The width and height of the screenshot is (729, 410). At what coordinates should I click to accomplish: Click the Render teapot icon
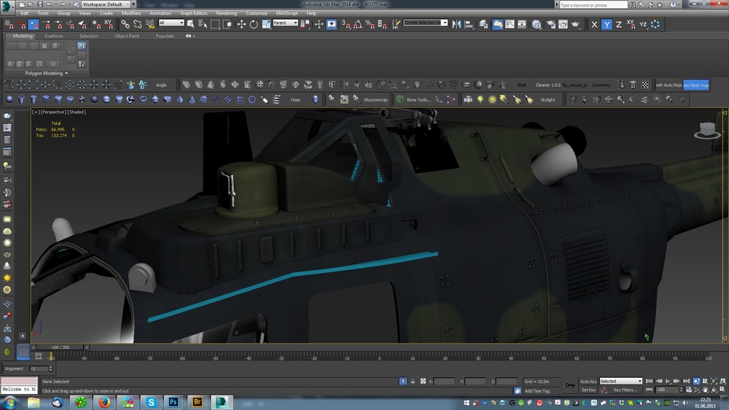(x=575, y=24)
